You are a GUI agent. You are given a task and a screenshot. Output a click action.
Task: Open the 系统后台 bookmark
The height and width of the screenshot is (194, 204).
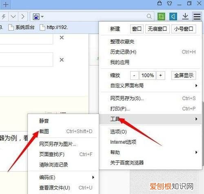(x=22, y=27)
